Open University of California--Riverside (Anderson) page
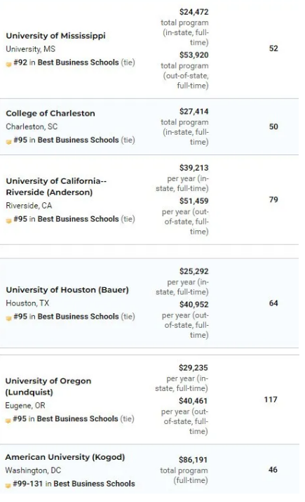This screenshot has height=502, width=305. tap(56, 187)
